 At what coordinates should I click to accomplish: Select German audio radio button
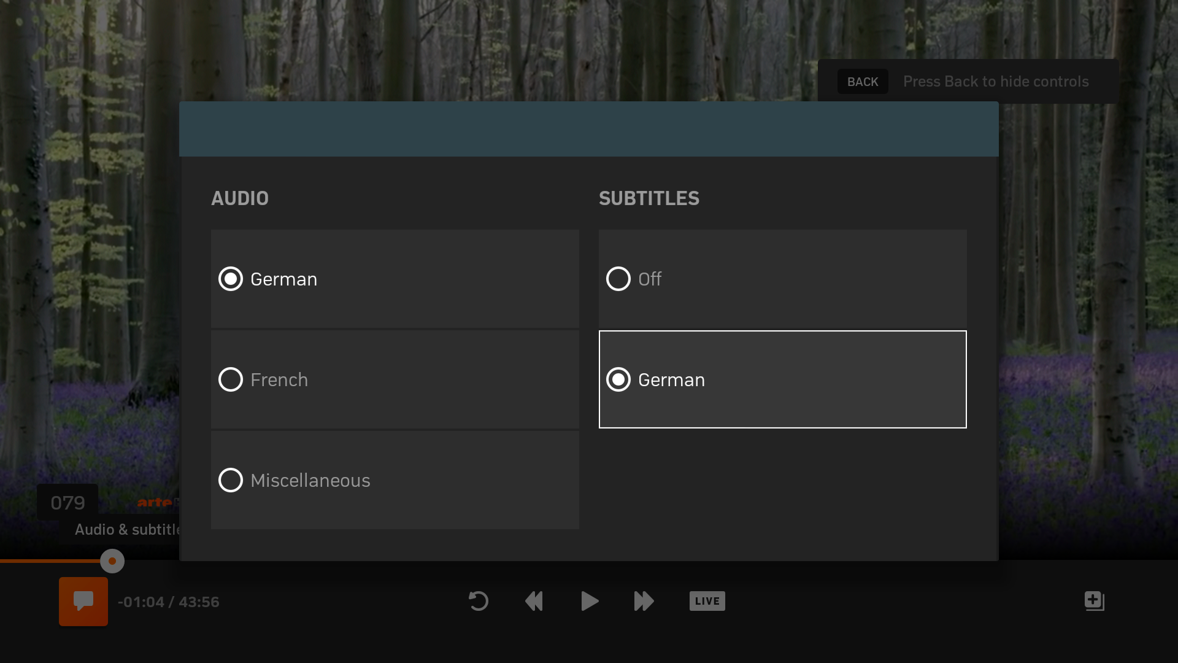[x=231, y=279]
